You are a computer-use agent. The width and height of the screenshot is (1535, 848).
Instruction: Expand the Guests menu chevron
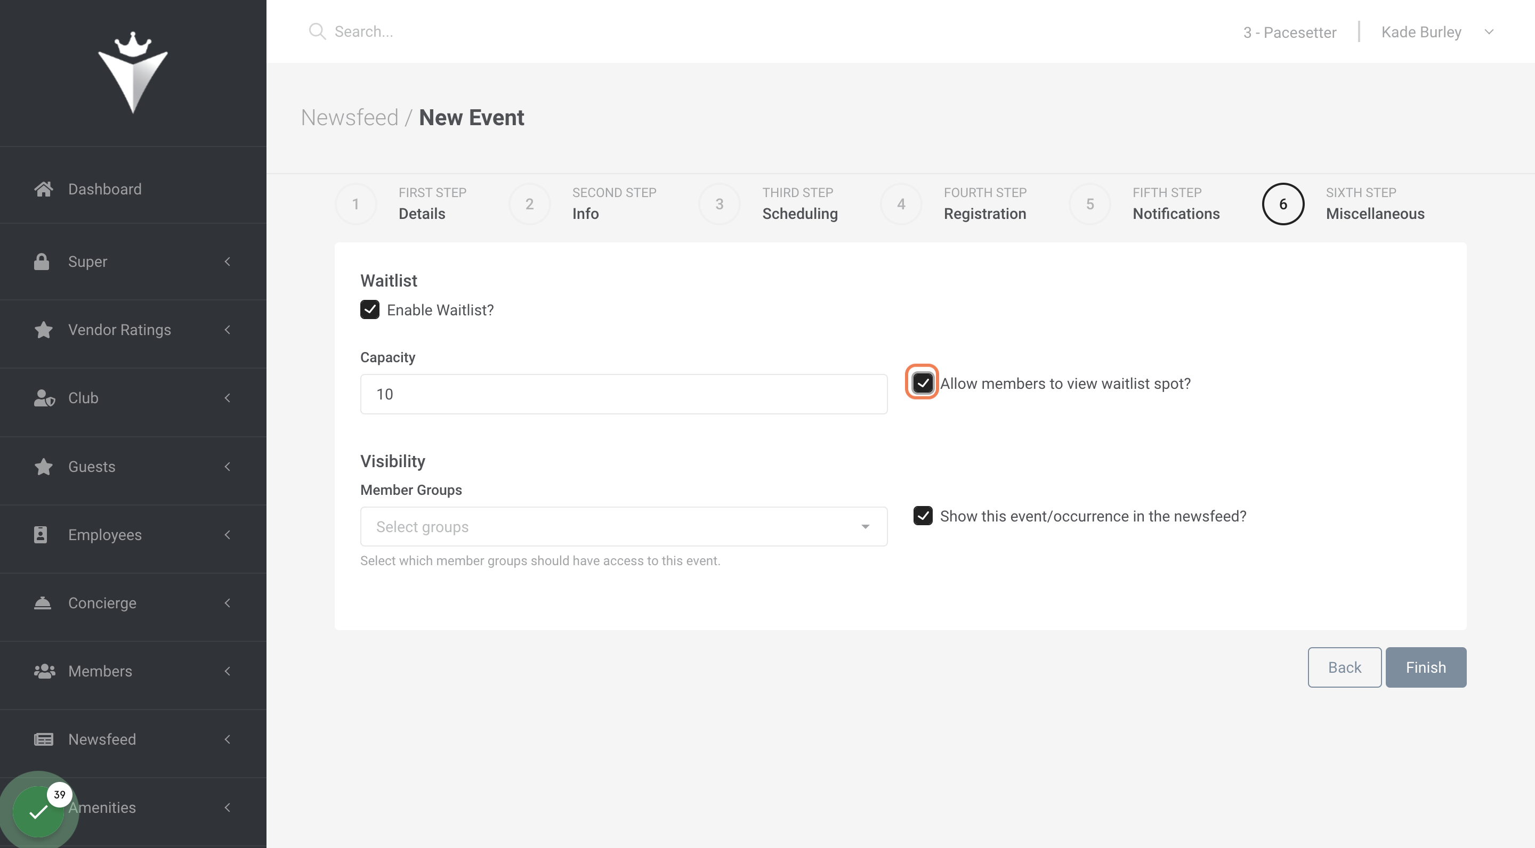227,466
